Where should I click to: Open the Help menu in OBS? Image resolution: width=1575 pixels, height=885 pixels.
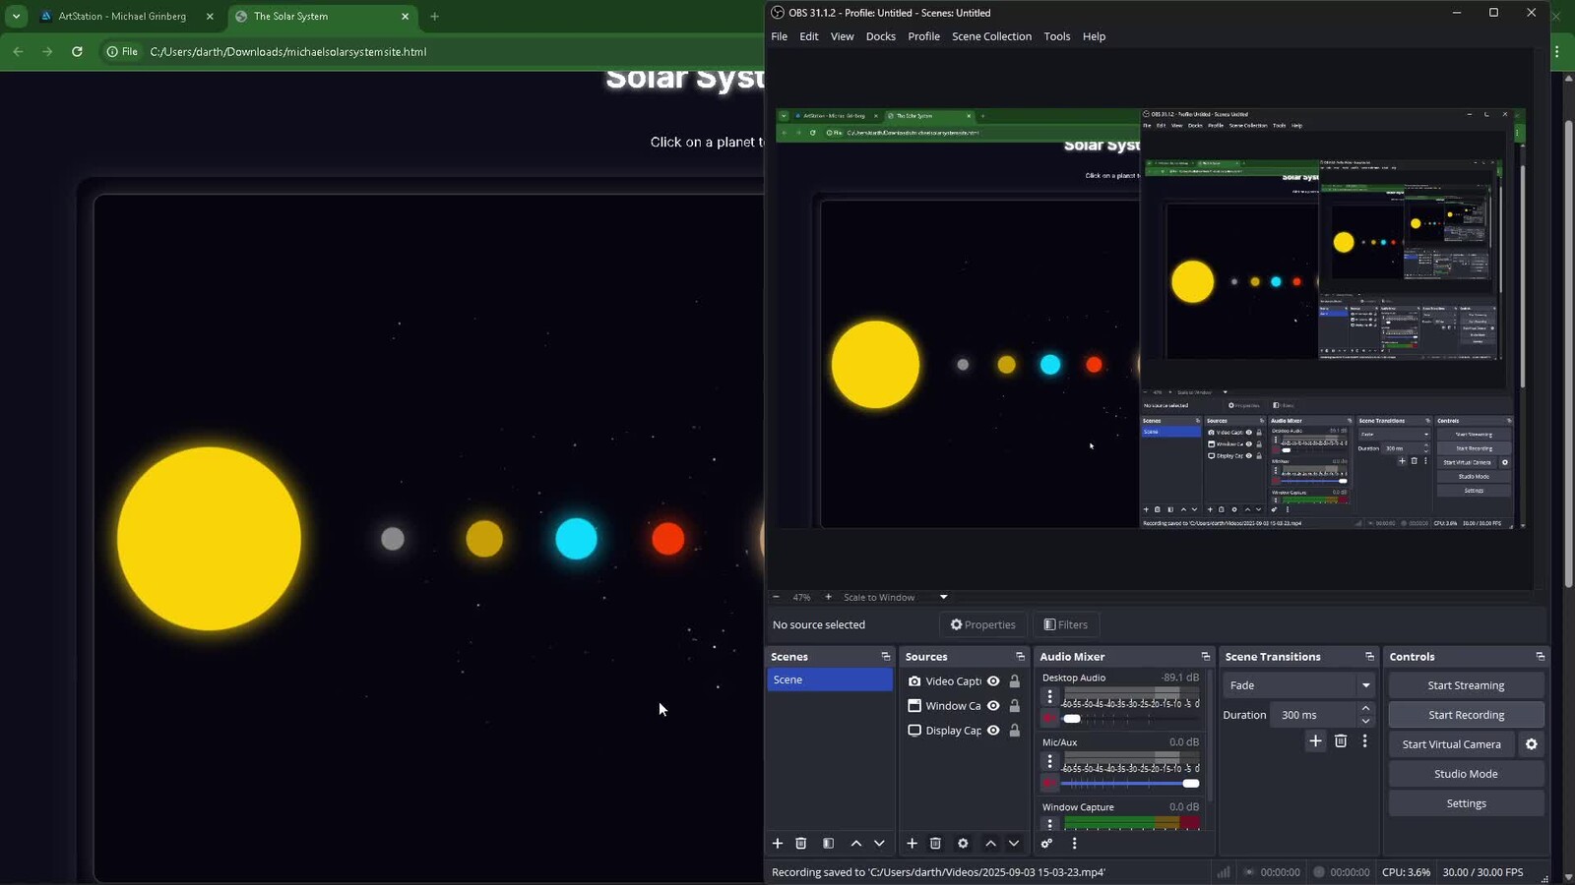coord(1095,36)
